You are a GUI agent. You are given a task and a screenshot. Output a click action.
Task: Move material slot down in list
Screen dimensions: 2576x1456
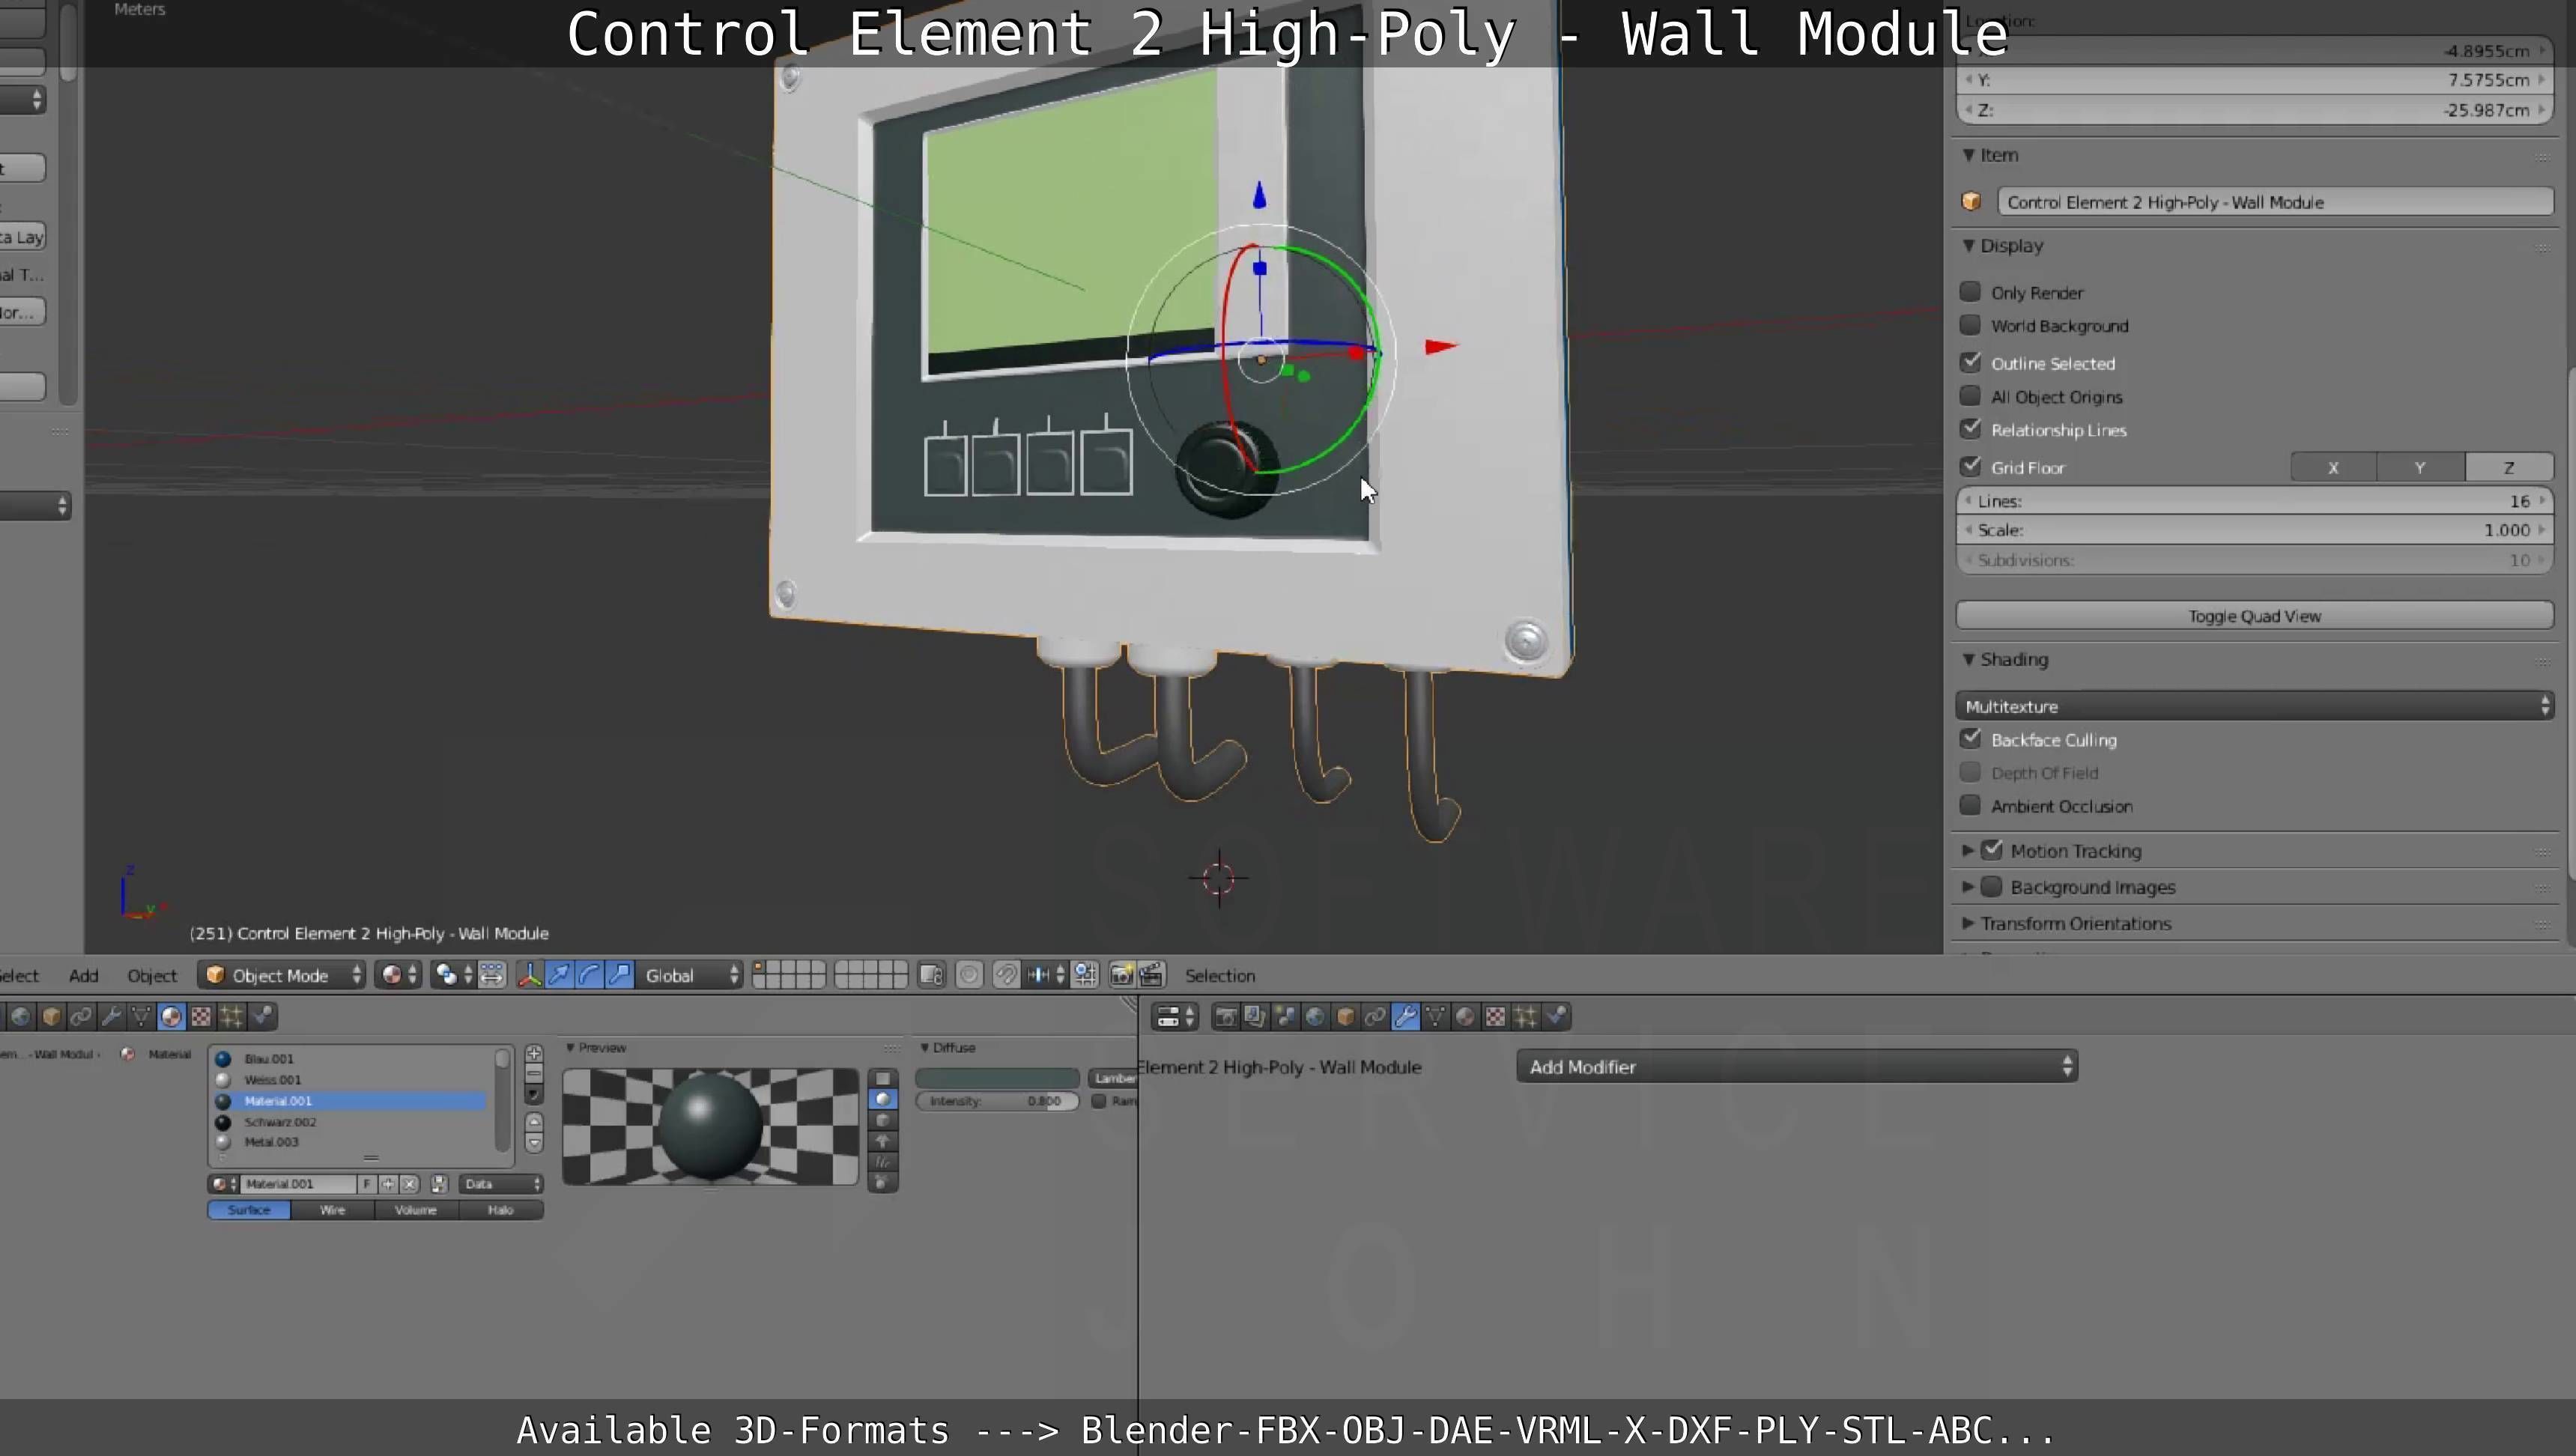[534, 1143]
